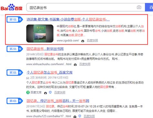Open 回忆录出书 - 新华出书网 result

45,49
